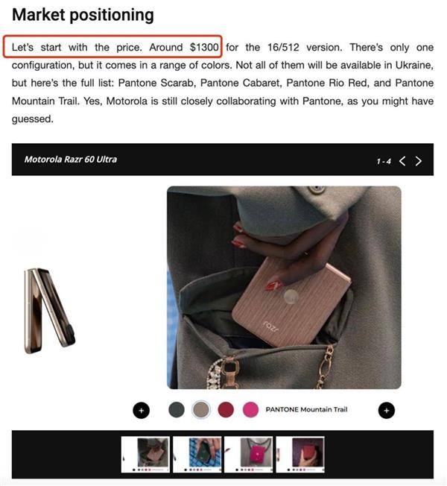This screenshot has width=447, height=486.
Task: Click the Motorola Razr 60 Ultra gallery title
Action: [71, 160]
